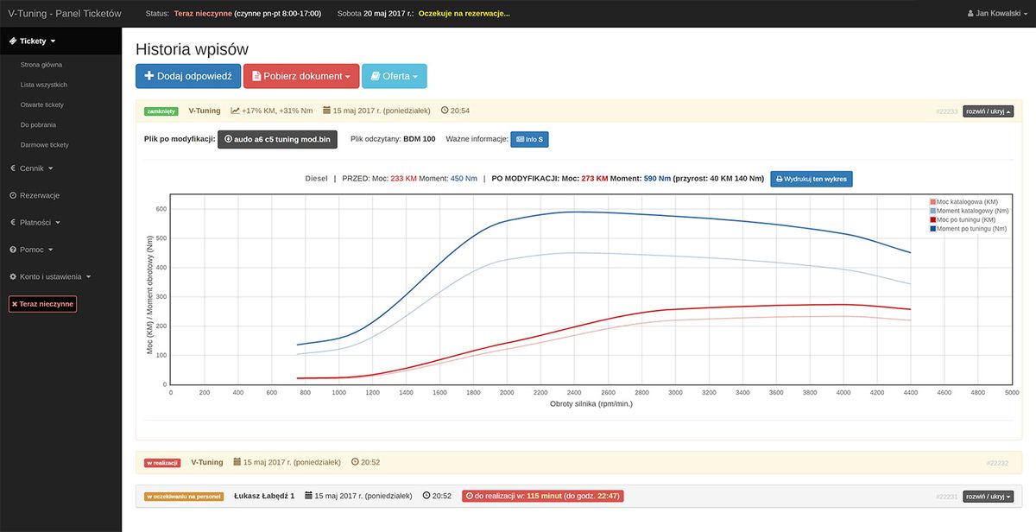Image resolution: width=1036 pixels, height=532 pixels.
Task: Click the user icon next to Jan Kowalski
Action: 973,14
